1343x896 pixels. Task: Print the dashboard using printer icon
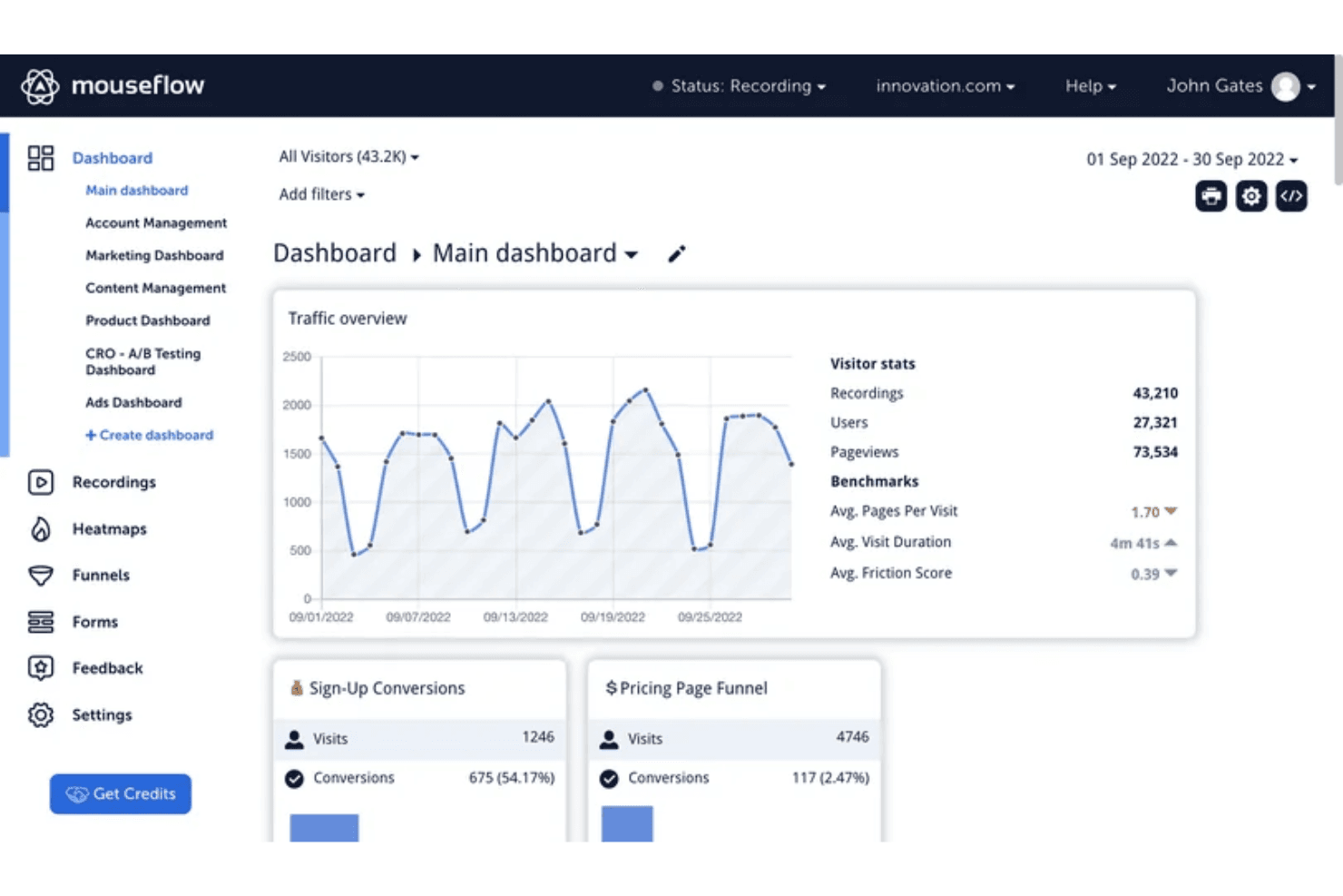point(1211,196)
